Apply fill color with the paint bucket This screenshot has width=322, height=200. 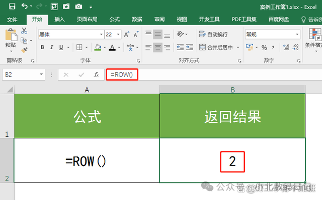[x=98, y=47]
